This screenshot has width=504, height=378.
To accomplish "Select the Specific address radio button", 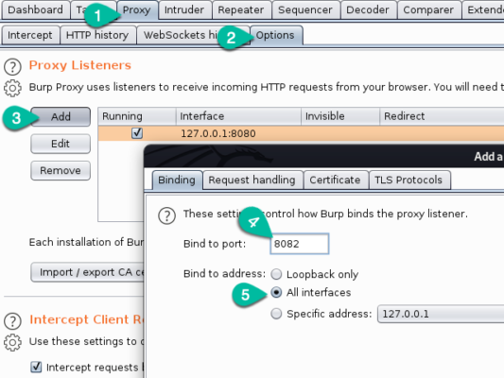I will 276,314.
